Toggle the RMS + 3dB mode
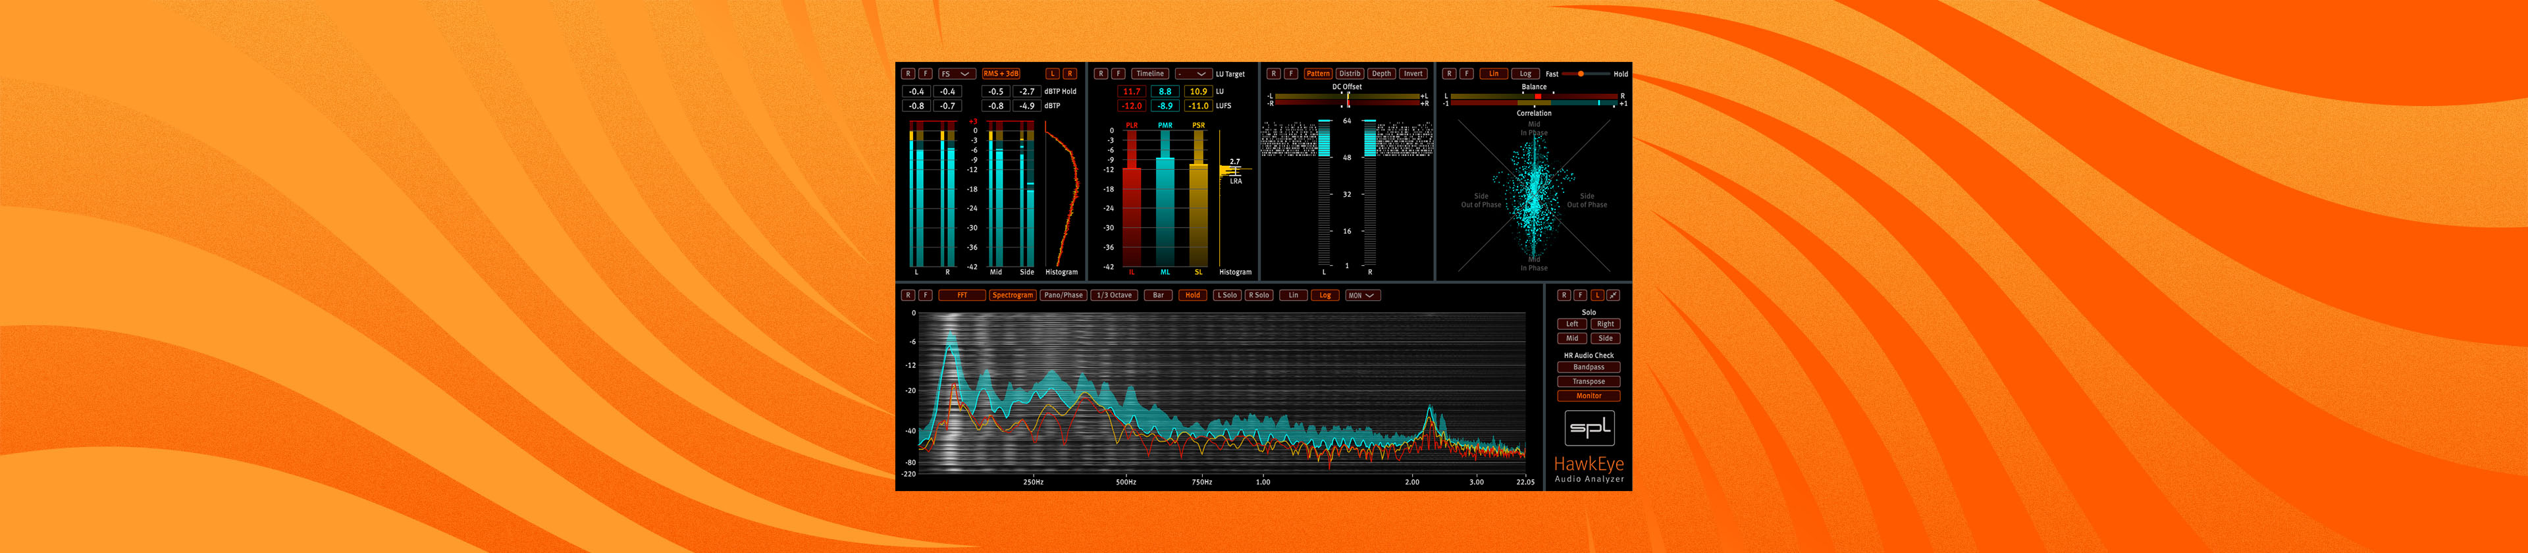The image size is (2528, 553). pyautogui.click(x=1001, y=74)
